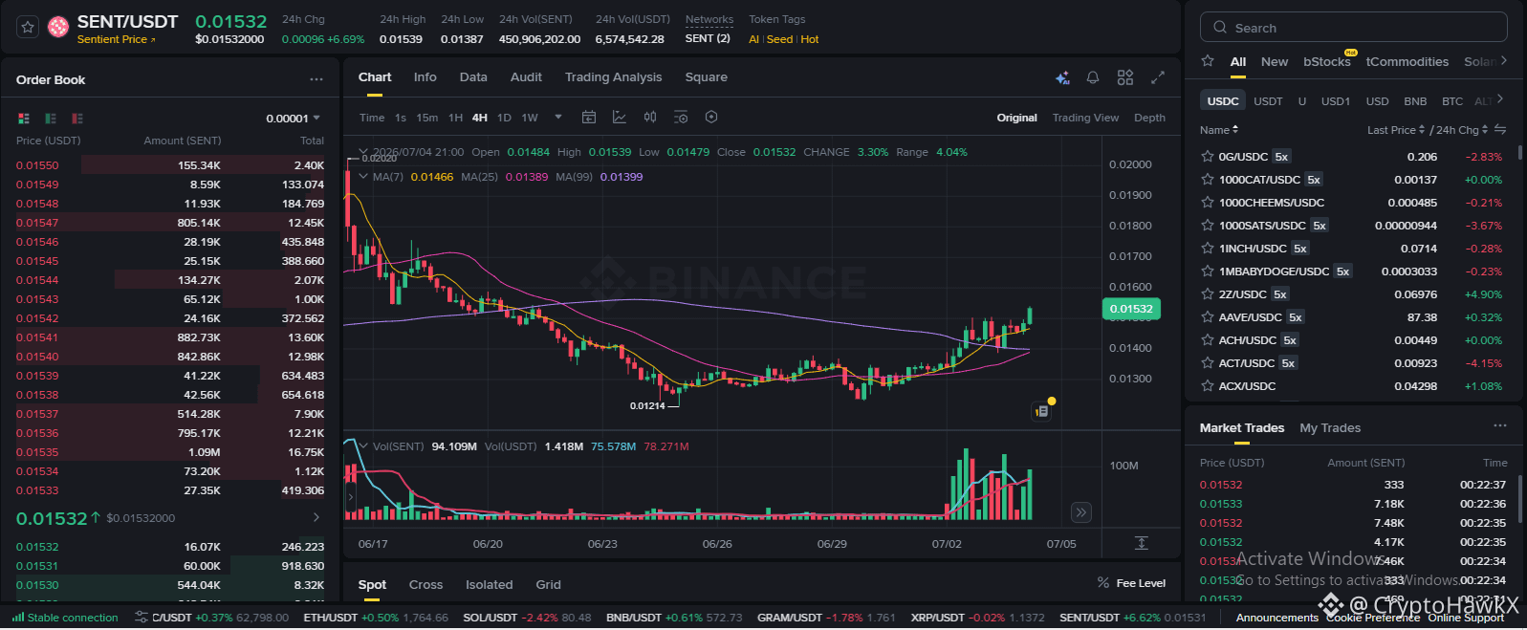This screenshot has height=630, width=1527.
Task: Show buy orders only view
Action: [51, 119]
